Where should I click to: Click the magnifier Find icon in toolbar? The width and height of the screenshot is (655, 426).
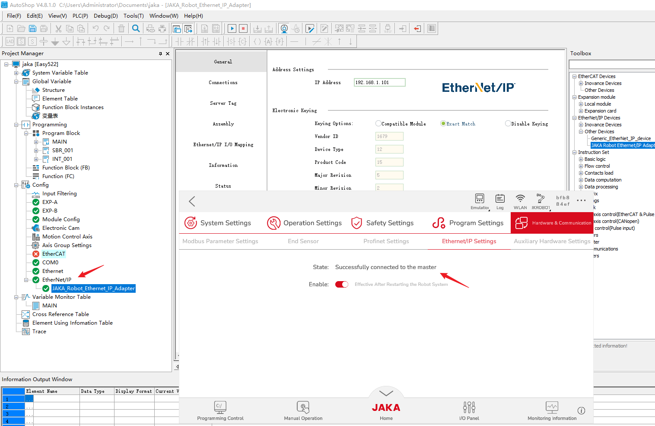[136, 29]
